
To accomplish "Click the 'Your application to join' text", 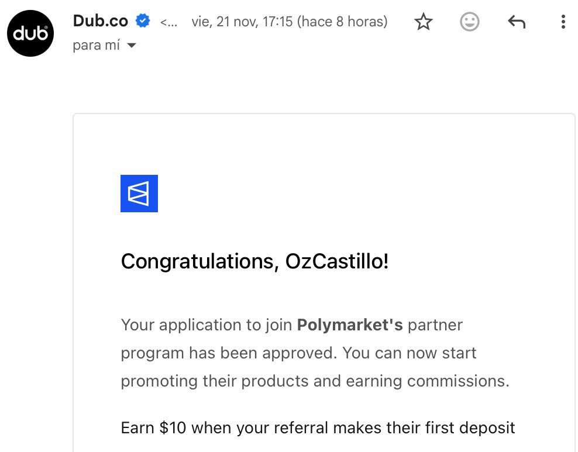I will [x=207, y=325].
